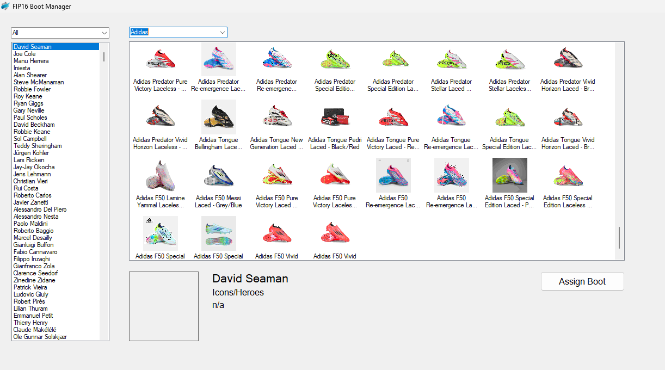The height and width of the screenshot is (370, 665).
Task: Select Marcel Desailly from the list
Action: (x=56, y=238)
